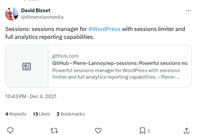This screenshot has height=135, width=197.
Task: Bookmark the post using the bookmark icon
Action: click(x=142, y=131)
